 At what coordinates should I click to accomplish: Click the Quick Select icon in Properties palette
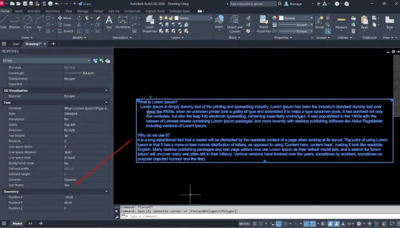coord(108,61)
